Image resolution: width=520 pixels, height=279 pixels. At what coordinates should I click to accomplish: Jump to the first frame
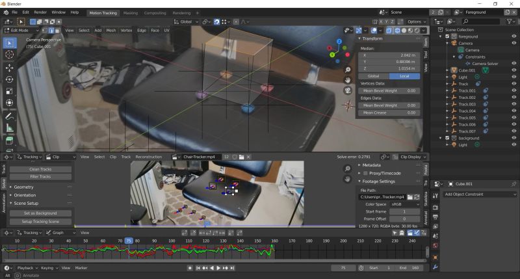pos(198,268)
